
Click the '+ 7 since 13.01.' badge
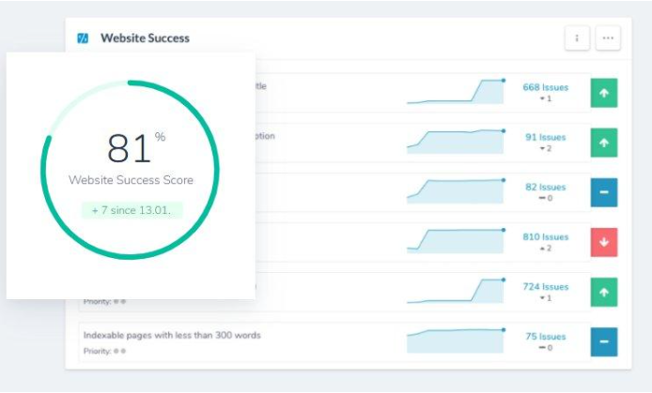pyautogui.click(x=132, y=210)
